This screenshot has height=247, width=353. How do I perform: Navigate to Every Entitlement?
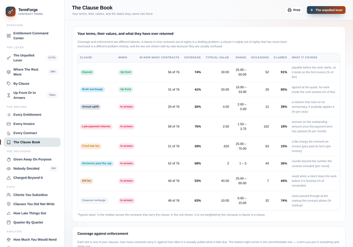click(32, 115)
